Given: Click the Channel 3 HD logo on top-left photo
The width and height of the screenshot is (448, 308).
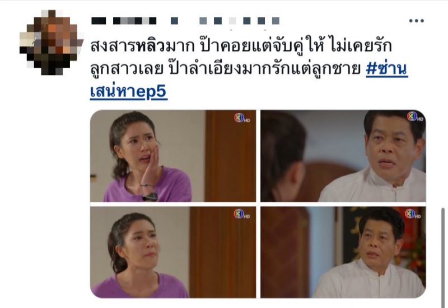Looking at the screenshot, I should point(242,118).
